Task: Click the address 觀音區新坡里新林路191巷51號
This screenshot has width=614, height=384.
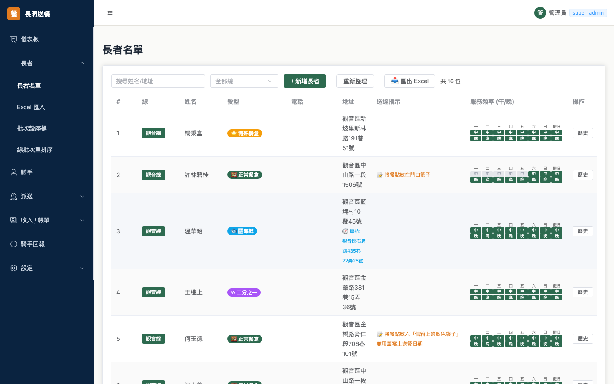Action: pyautogui.click(x=354, y=133)
